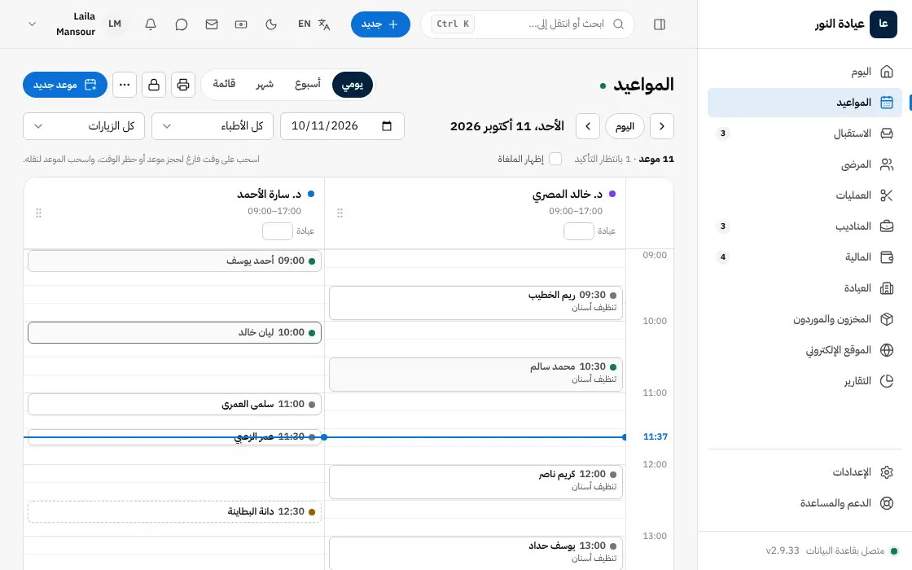Open 10:00 ليان خالد appointment
The image size is (912, 570).
[174, 333]
